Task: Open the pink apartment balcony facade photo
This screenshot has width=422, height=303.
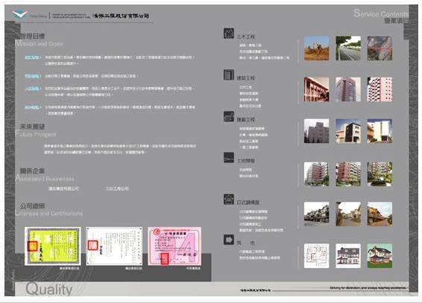Action: click(x=380, y=89)
